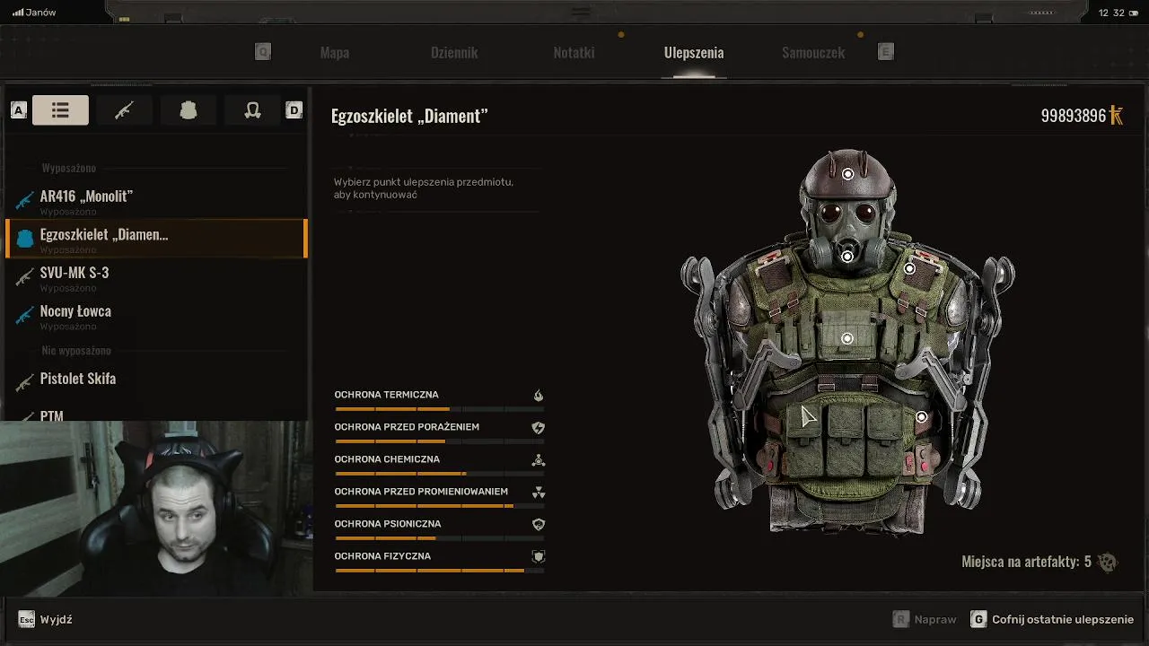
Task: Select Pistolet Skifa in the list
Action: (x=156, y=380)
